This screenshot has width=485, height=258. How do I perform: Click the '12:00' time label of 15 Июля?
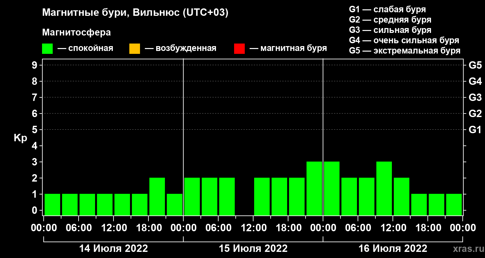[x=253, y=228]
